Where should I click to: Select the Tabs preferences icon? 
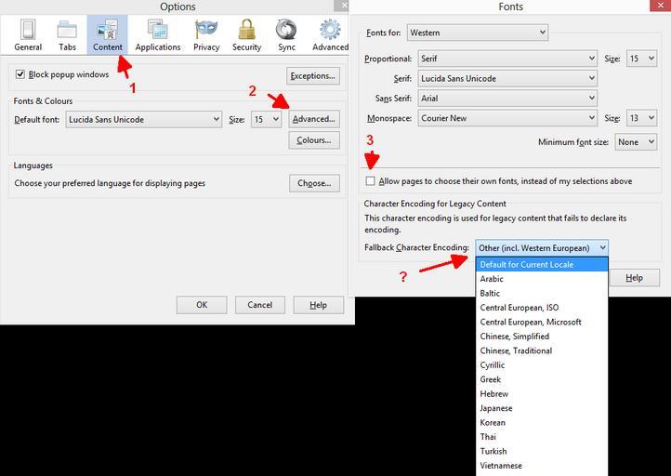click(x=68, y=34)
